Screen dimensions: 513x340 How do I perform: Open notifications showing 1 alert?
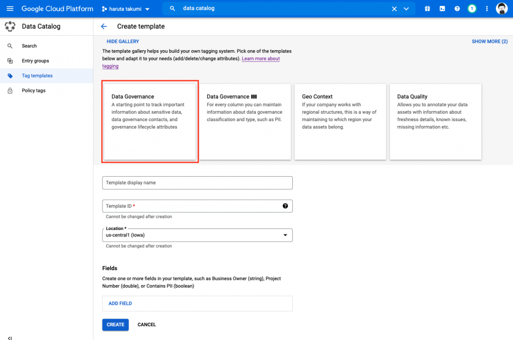coord(471,9)
